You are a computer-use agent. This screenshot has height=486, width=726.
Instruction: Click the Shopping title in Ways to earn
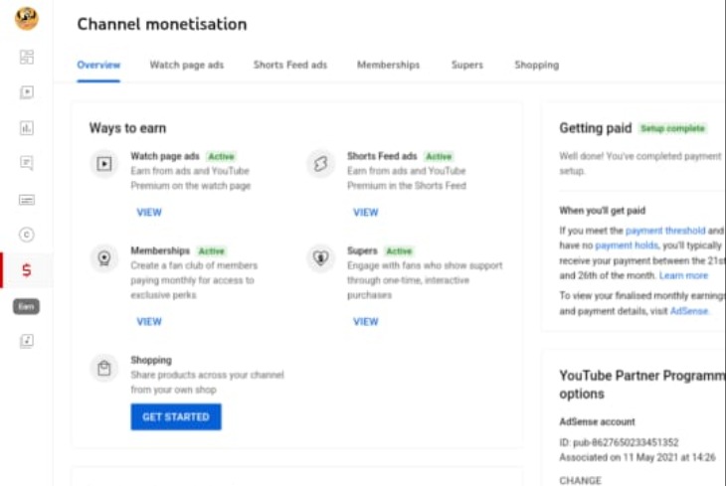click(x=151, y=360)
